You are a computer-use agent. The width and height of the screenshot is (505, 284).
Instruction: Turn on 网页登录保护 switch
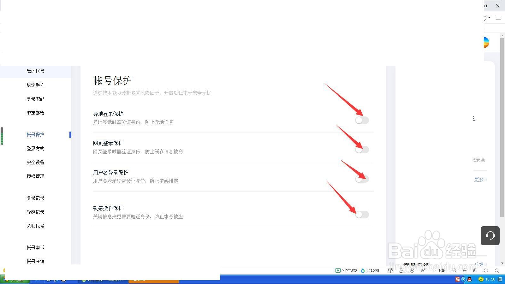(x=362, y=150)
